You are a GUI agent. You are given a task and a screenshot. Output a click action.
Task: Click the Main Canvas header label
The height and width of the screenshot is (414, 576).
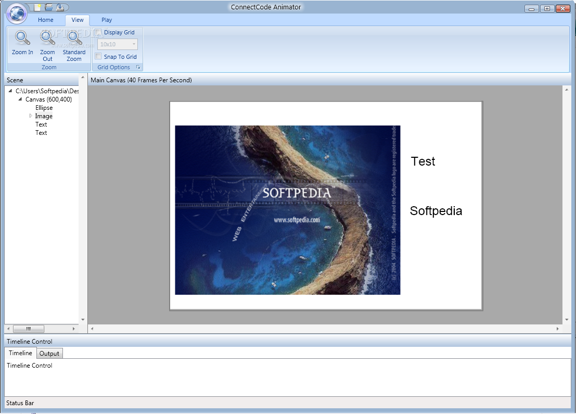[x=141, y=80]
